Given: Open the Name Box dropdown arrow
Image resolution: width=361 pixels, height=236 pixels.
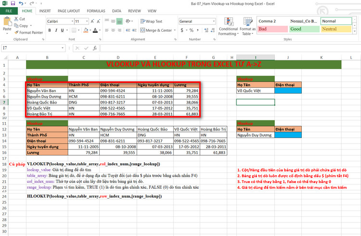Looking at the screenshot, I should pyautogui.click(x=63, y=48).
